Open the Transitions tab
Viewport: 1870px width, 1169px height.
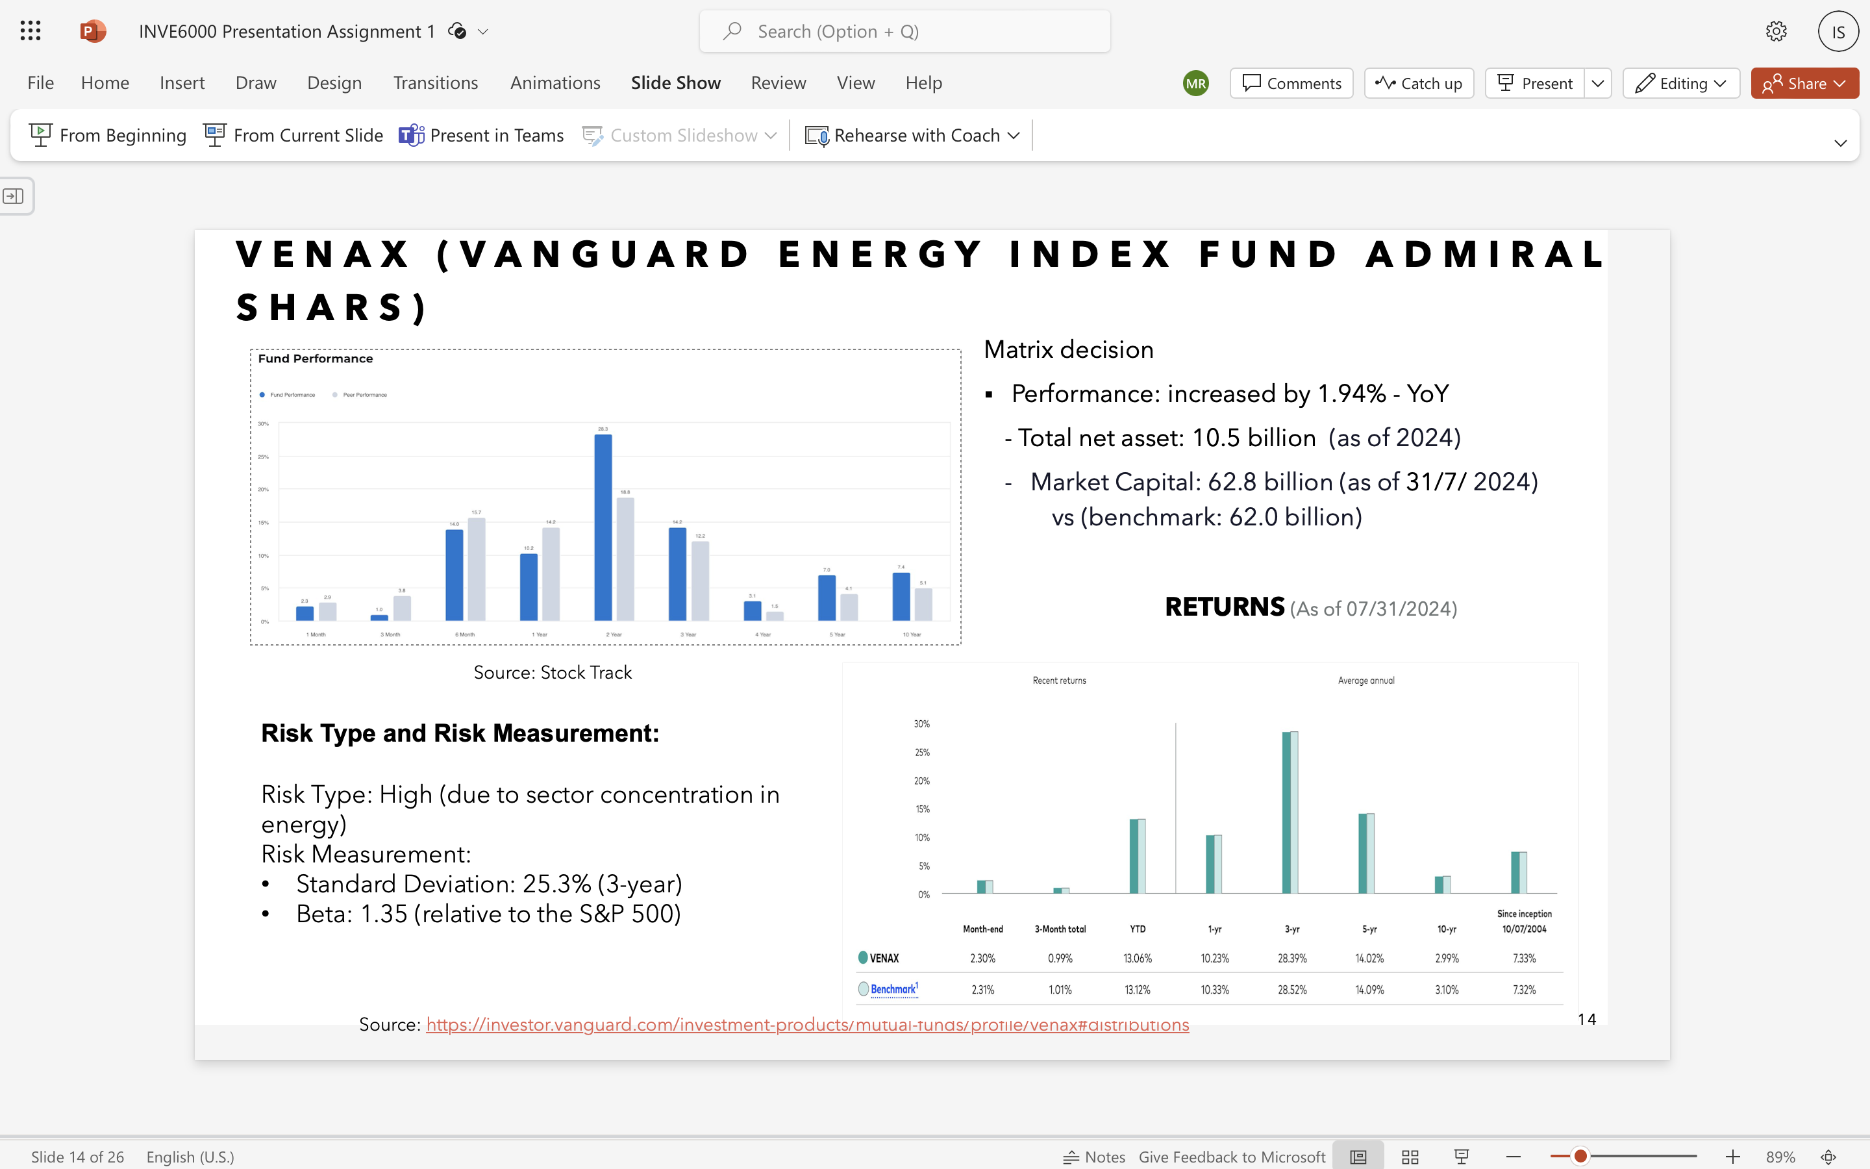(x=435, y=82)
